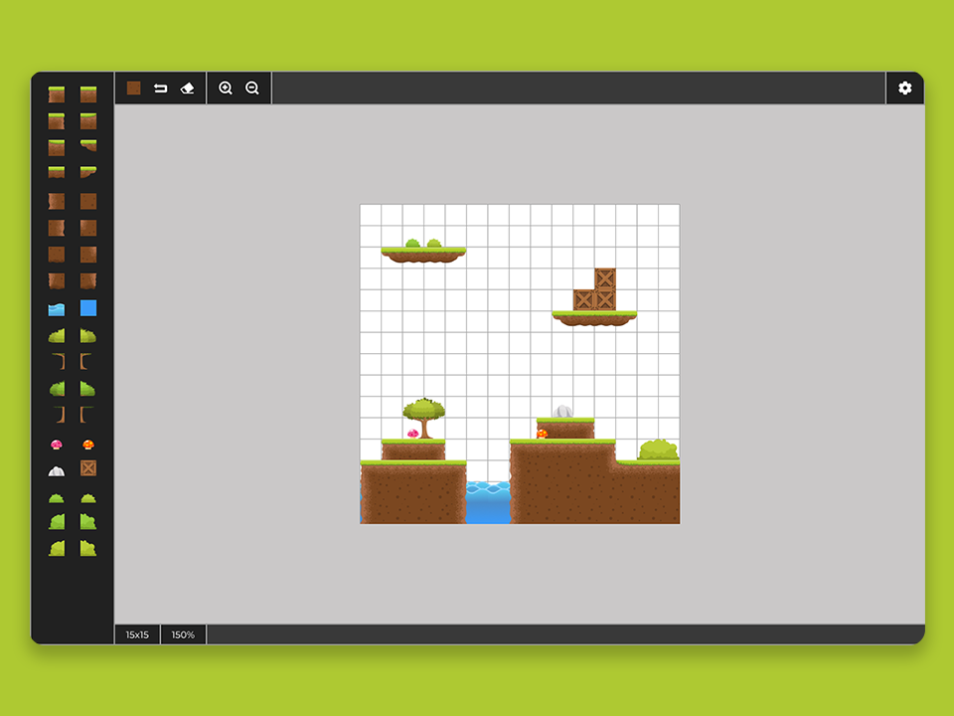This screenshot has width=954, height=716.
Task: Click the 150% zoom level button
Action: point(182,634)
